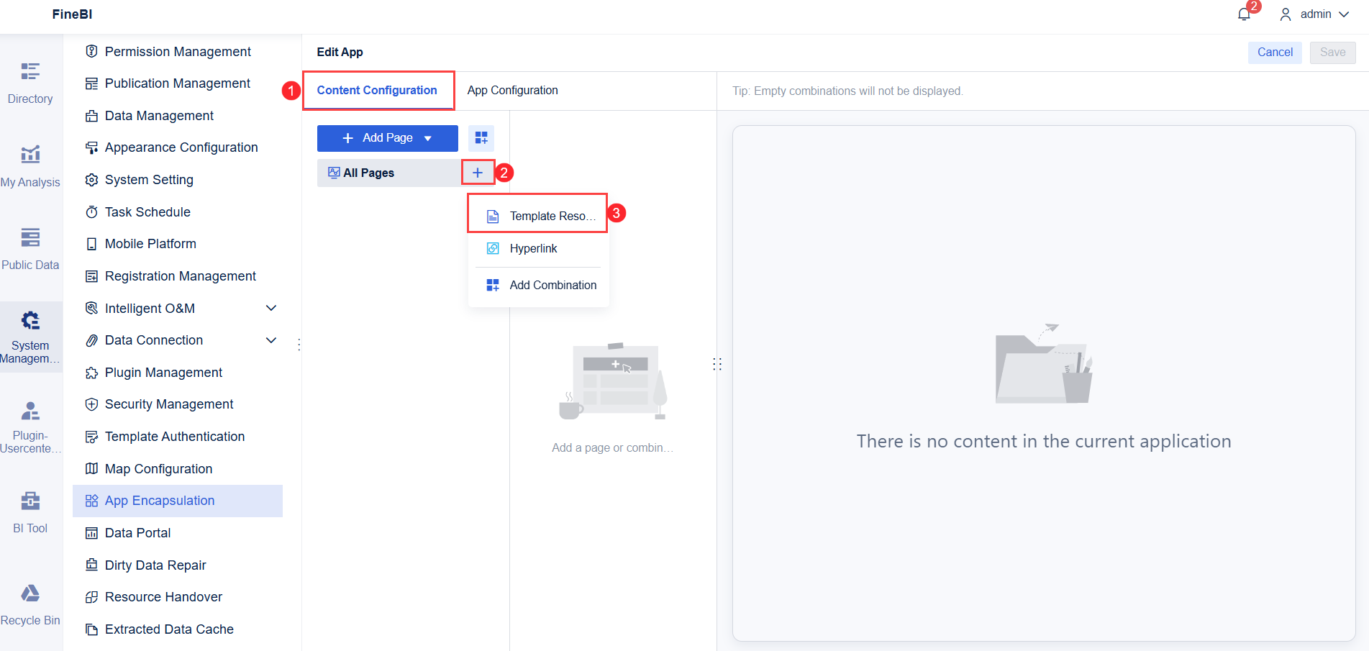This screenshot has width=1369, height=651.
Task: Open the admin account dropdown arrow
Action: pyautogui.click(x=1344, y=14)
